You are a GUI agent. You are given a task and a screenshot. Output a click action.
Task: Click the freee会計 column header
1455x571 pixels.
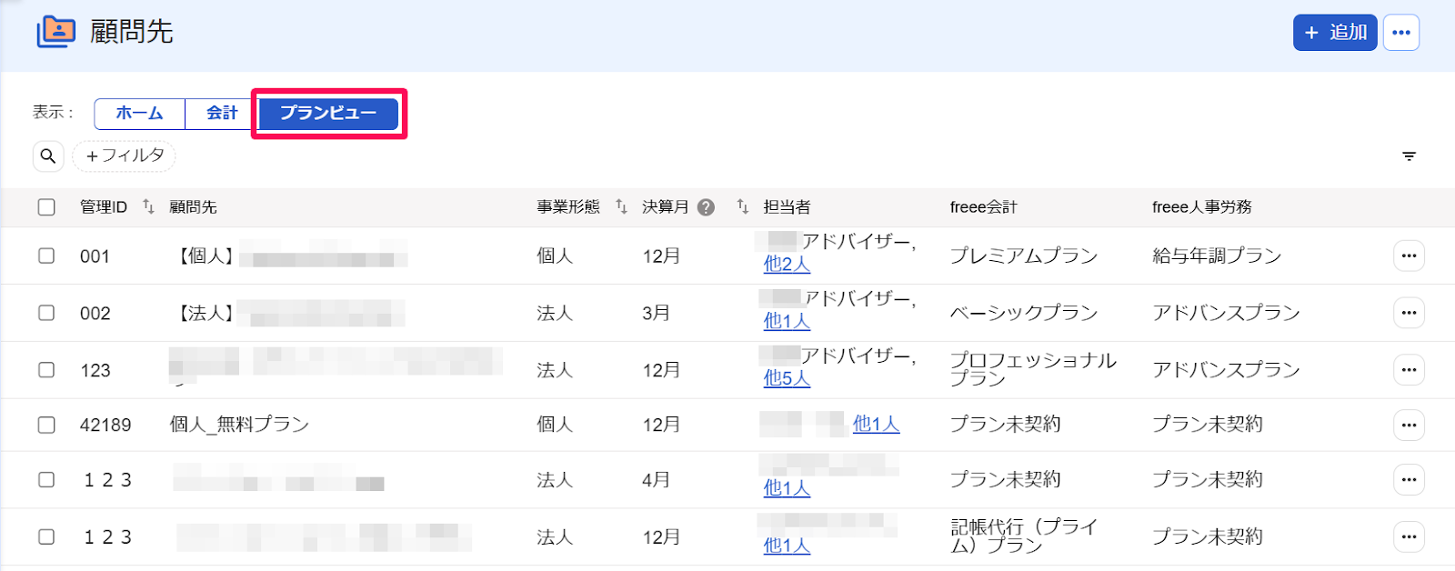tap(983, 207)
